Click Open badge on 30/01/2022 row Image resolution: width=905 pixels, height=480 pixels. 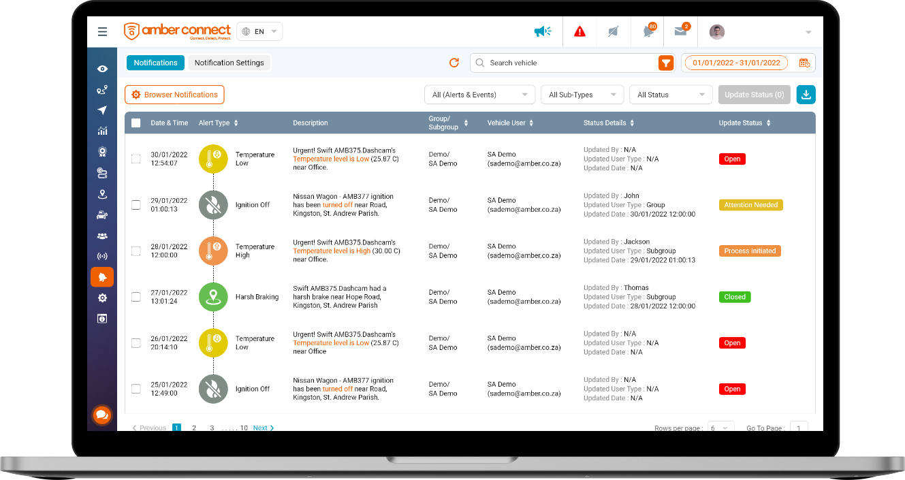coord(732,159)
